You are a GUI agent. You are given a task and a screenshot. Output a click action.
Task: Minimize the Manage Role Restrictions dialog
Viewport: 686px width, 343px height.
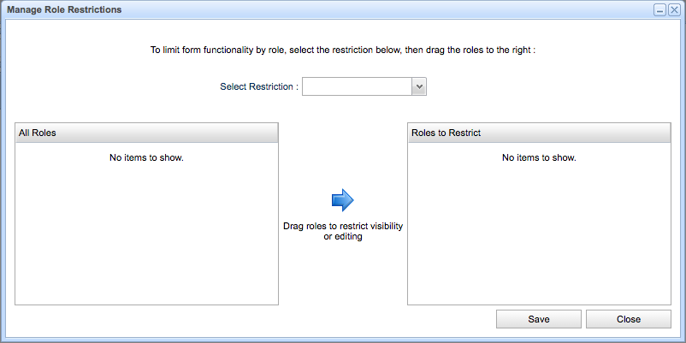click(x=659, y=10)
